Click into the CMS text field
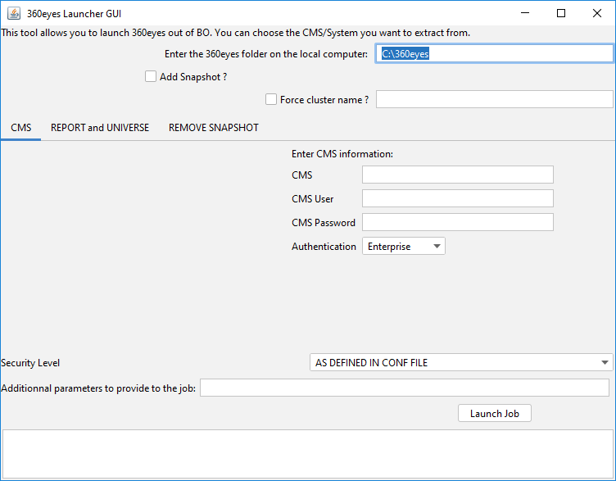Image resolution: width=616 pixels, height=481 pixels. click(x=458, y=175)
